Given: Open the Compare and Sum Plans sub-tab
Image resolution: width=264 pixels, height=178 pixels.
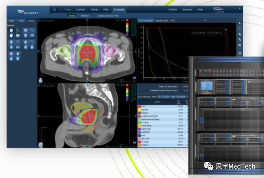Looking at the screenshot, I should [x=108, y=16].
